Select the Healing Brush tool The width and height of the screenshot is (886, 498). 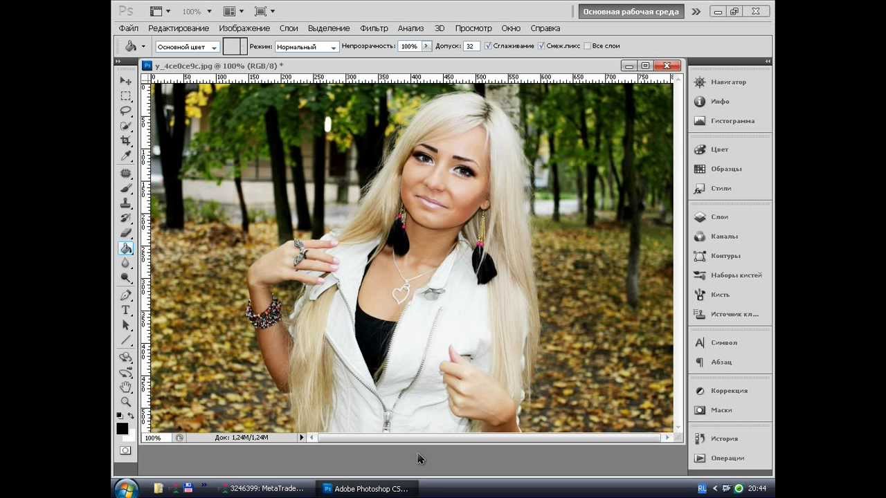coord(125,173)
